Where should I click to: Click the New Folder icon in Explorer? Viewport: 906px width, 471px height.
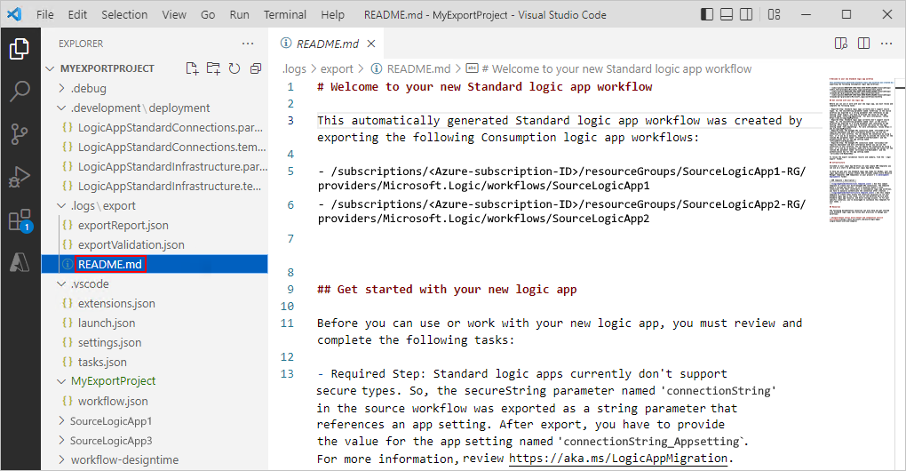[x=213, y=68]
